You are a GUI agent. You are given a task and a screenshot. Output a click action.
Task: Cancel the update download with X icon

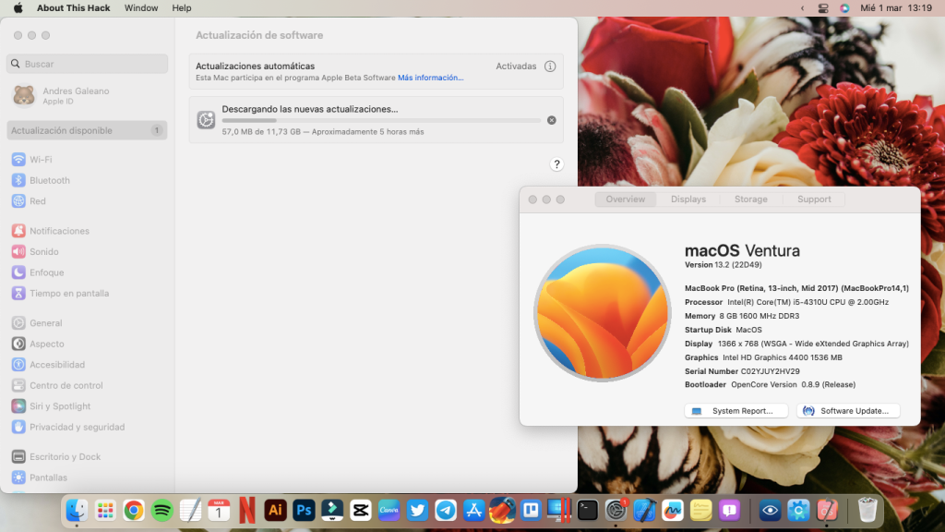[552, 120]
